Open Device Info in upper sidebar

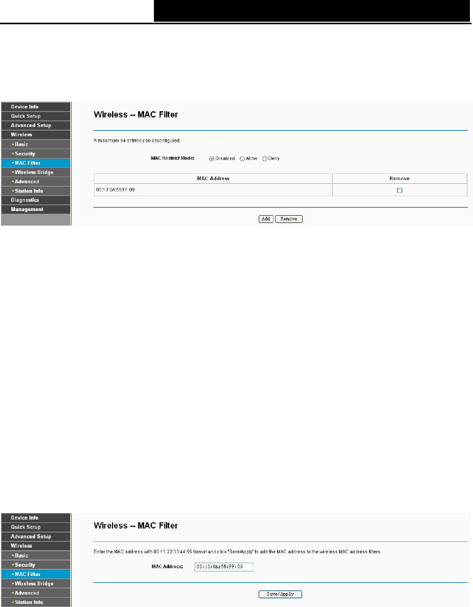click(x=36, y=107)
